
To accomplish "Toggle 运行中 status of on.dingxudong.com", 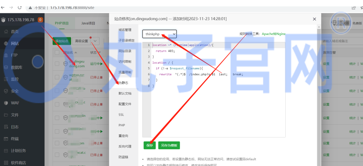I will [96, 64].
